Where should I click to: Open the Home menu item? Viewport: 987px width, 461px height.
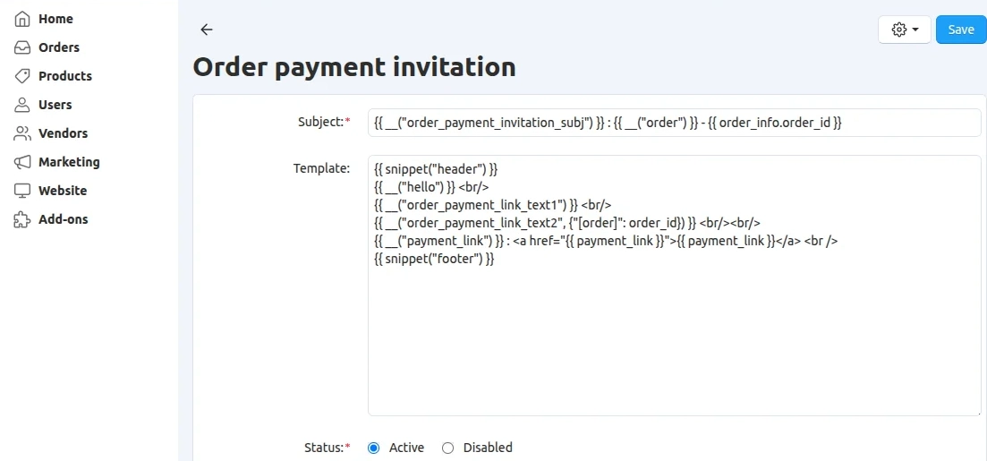[55, 19]
